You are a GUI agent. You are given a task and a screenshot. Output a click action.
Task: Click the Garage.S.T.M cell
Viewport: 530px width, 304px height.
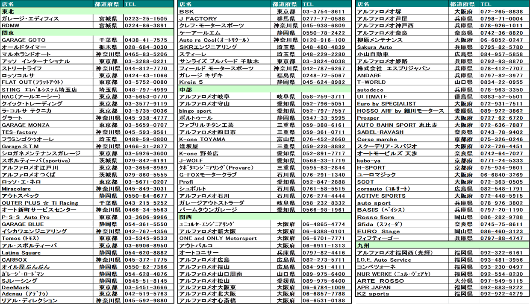47,146
